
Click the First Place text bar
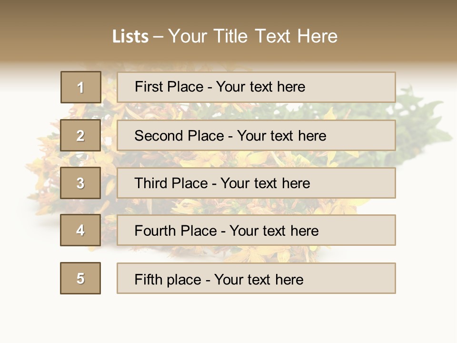(256, 87)
